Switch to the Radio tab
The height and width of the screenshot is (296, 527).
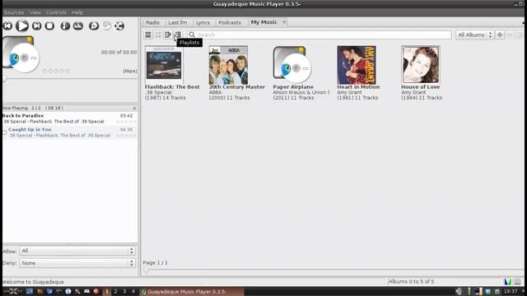coord(152,22)
